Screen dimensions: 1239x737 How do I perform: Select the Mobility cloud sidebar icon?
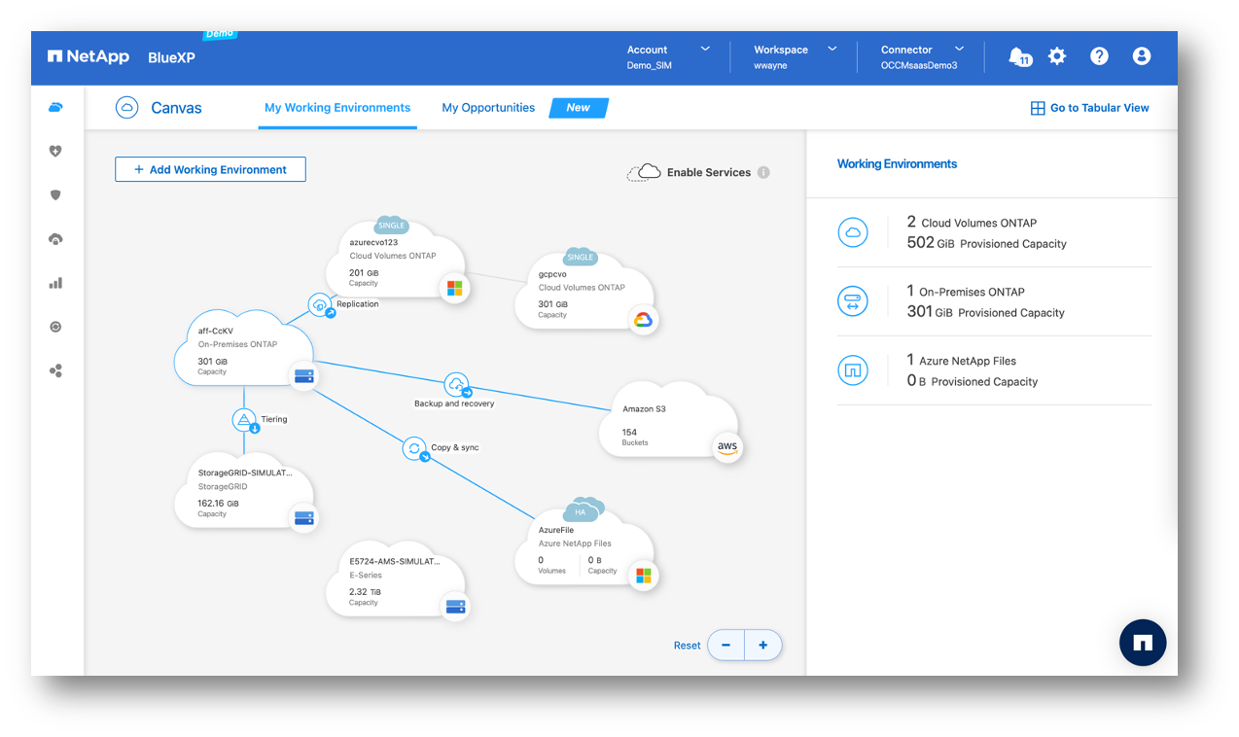coord(56,239)
